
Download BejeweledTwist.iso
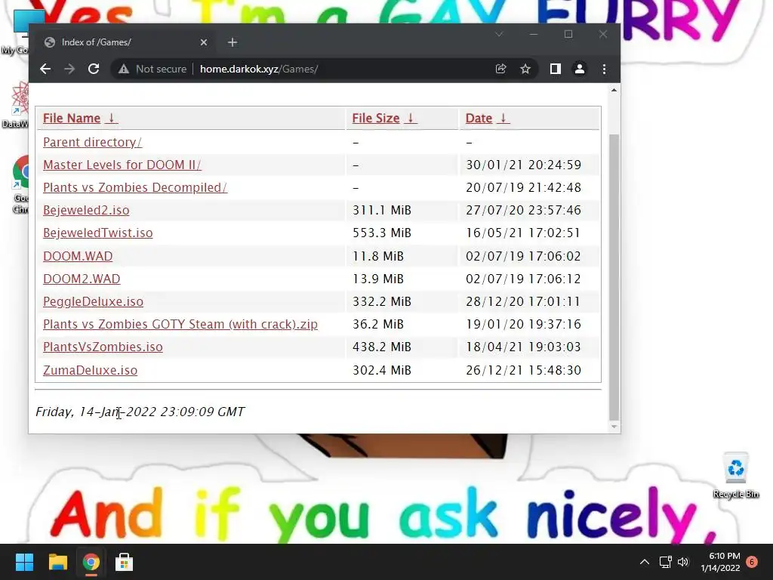tap(97, 233)
